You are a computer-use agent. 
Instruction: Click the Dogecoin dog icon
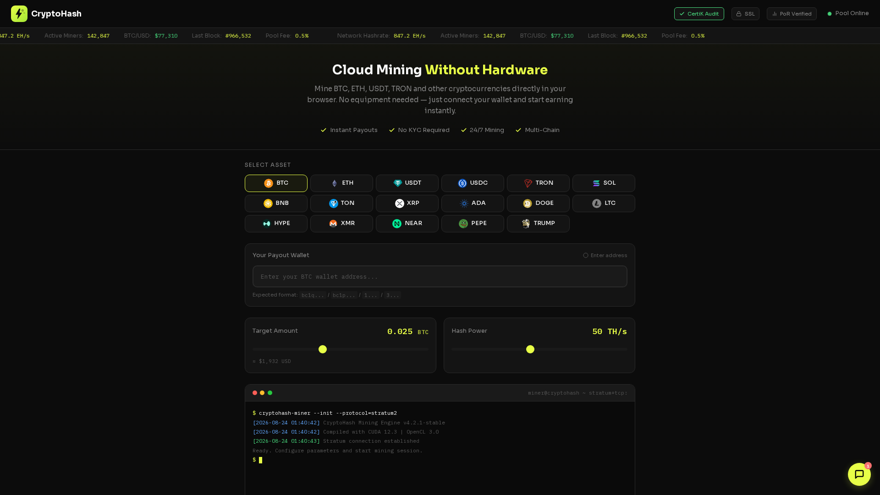tap(528, 203)
